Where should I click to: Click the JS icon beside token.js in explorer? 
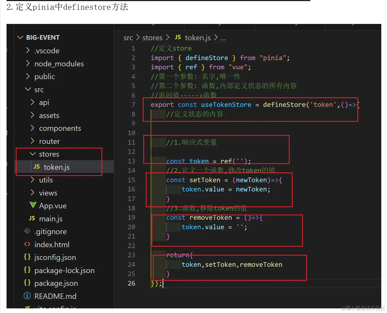(37, 167)
